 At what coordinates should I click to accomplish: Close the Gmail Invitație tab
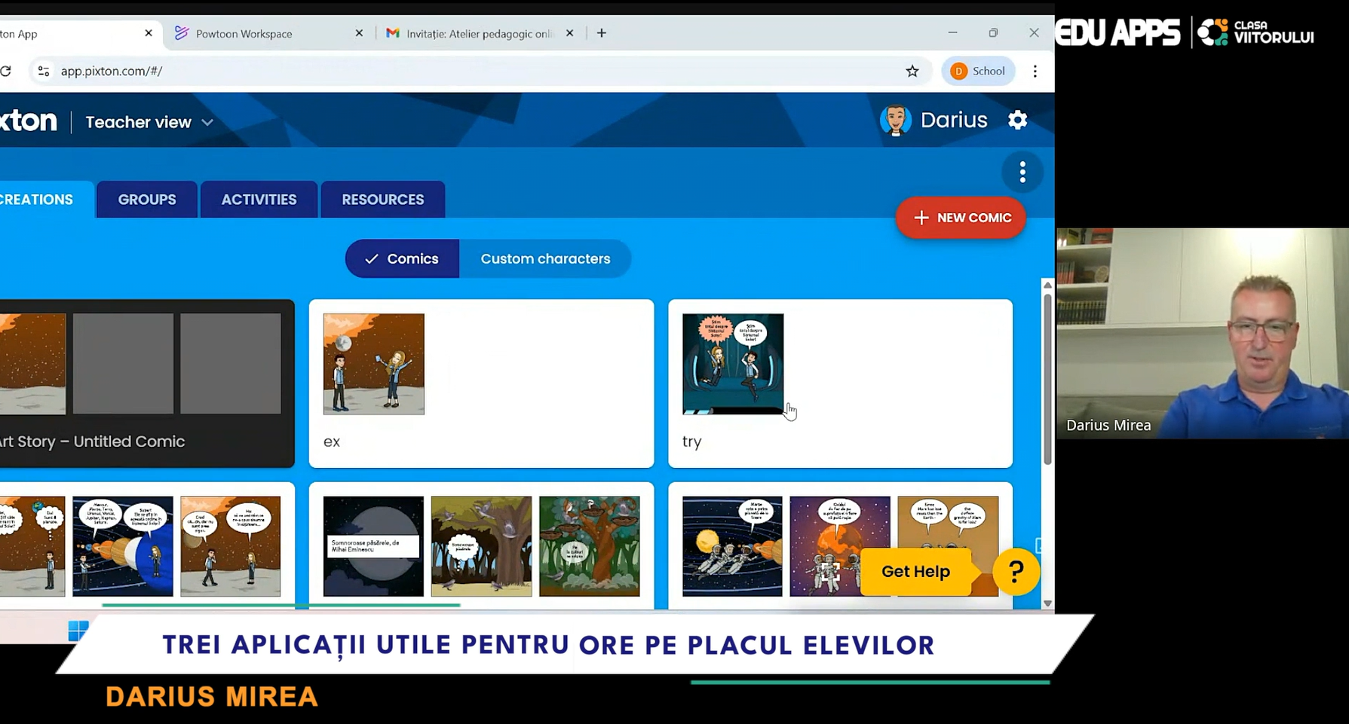coord(569,33)
